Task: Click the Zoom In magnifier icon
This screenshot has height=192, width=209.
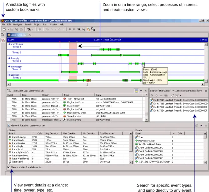Action: pos(79,29)
